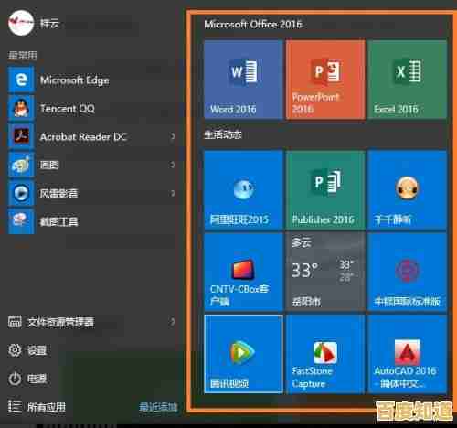The height and width of the screenshot is (428, 457).
Task: Click the Microsoft Edge icon in list
Action: coord(21,80)
